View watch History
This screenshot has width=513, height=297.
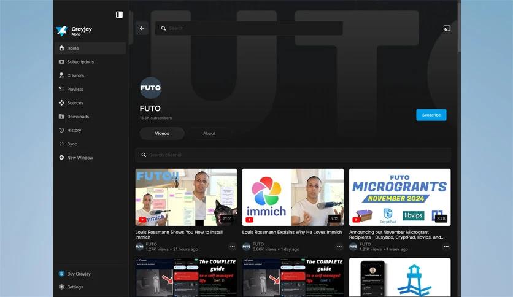point(74,130)
